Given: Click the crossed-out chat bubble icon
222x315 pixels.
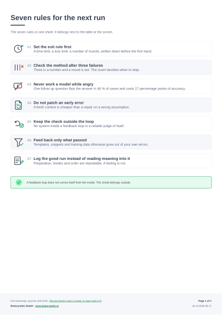Looking at the screenshot, I should point(18,86).
